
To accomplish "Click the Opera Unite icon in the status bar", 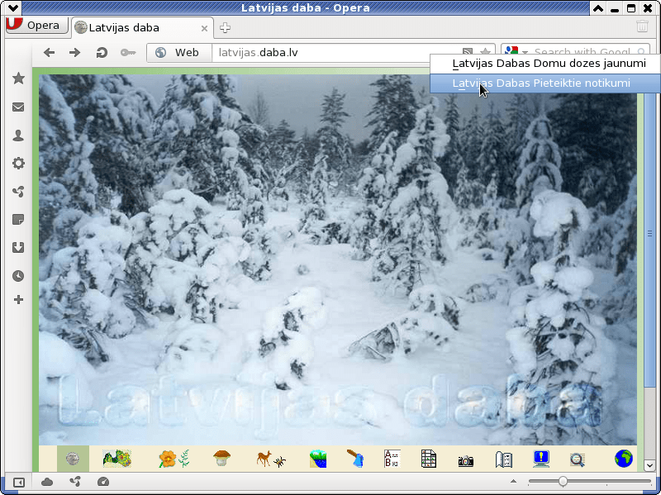I will (75, 482).
